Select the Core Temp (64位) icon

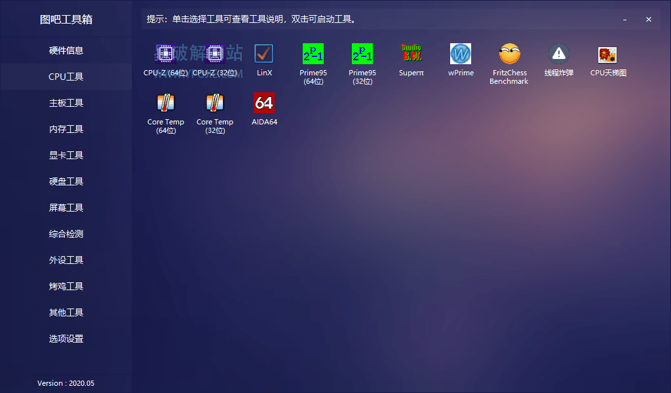coord(166,103)
